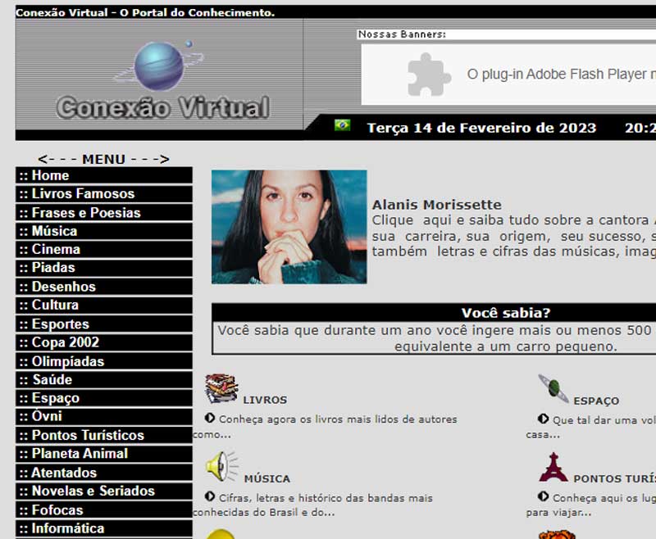Viewport: 656px width, 539px height.
Task: Click the '<- - - MENU - - ->' heading
Action: pos(103,159)
